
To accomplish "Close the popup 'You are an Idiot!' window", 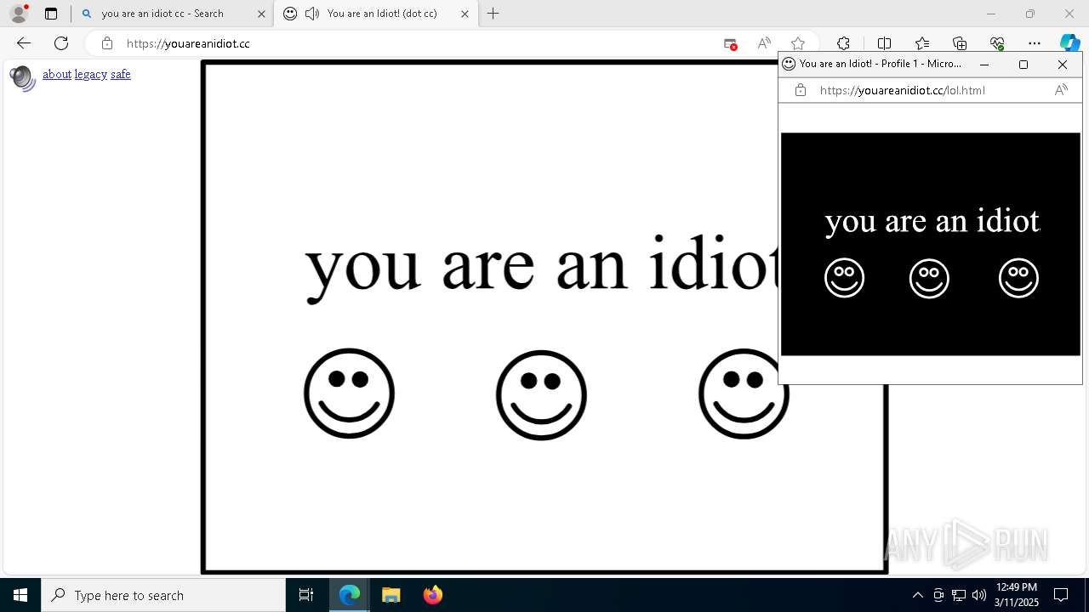I will coord(1063,64).
